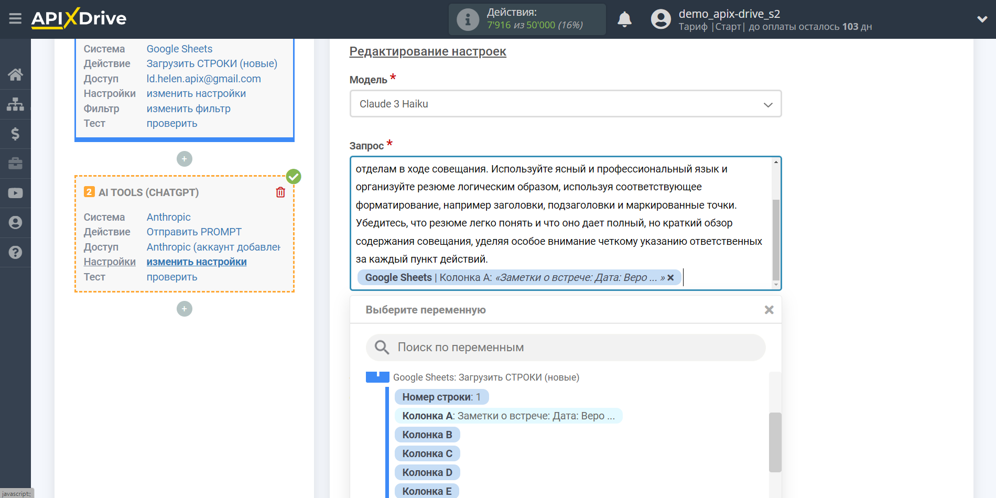
Task: Click the ApiX-Drive logo
Action: coord(79,18)
